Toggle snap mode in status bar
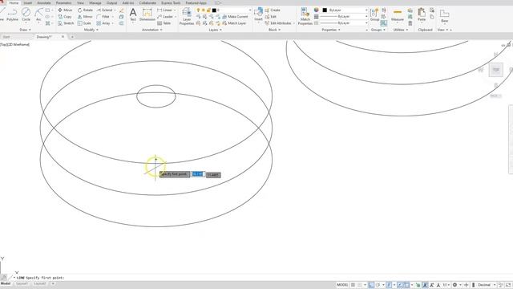 pyautogui.click(x=360, y=285)
